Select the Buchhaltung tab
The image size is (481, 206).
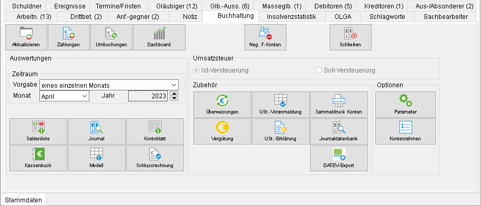(231, 16)
